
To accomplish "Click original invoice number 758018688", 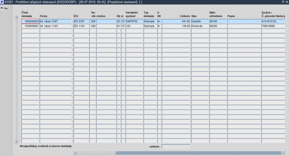I will tap(273, 26).
